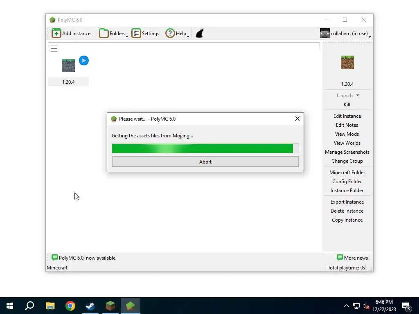Click the muted volume tray icon
The width and height of the screenshot is (419, 314).
[x=366, y=306]
